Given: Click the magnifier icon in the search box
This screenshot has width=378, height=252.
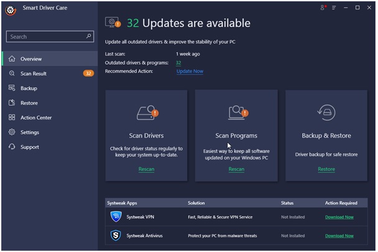Looking at the screenshot, I should (x=89, y=37).
